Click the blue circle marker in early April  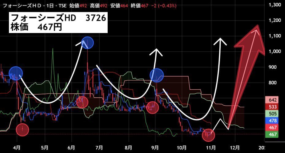16,73
